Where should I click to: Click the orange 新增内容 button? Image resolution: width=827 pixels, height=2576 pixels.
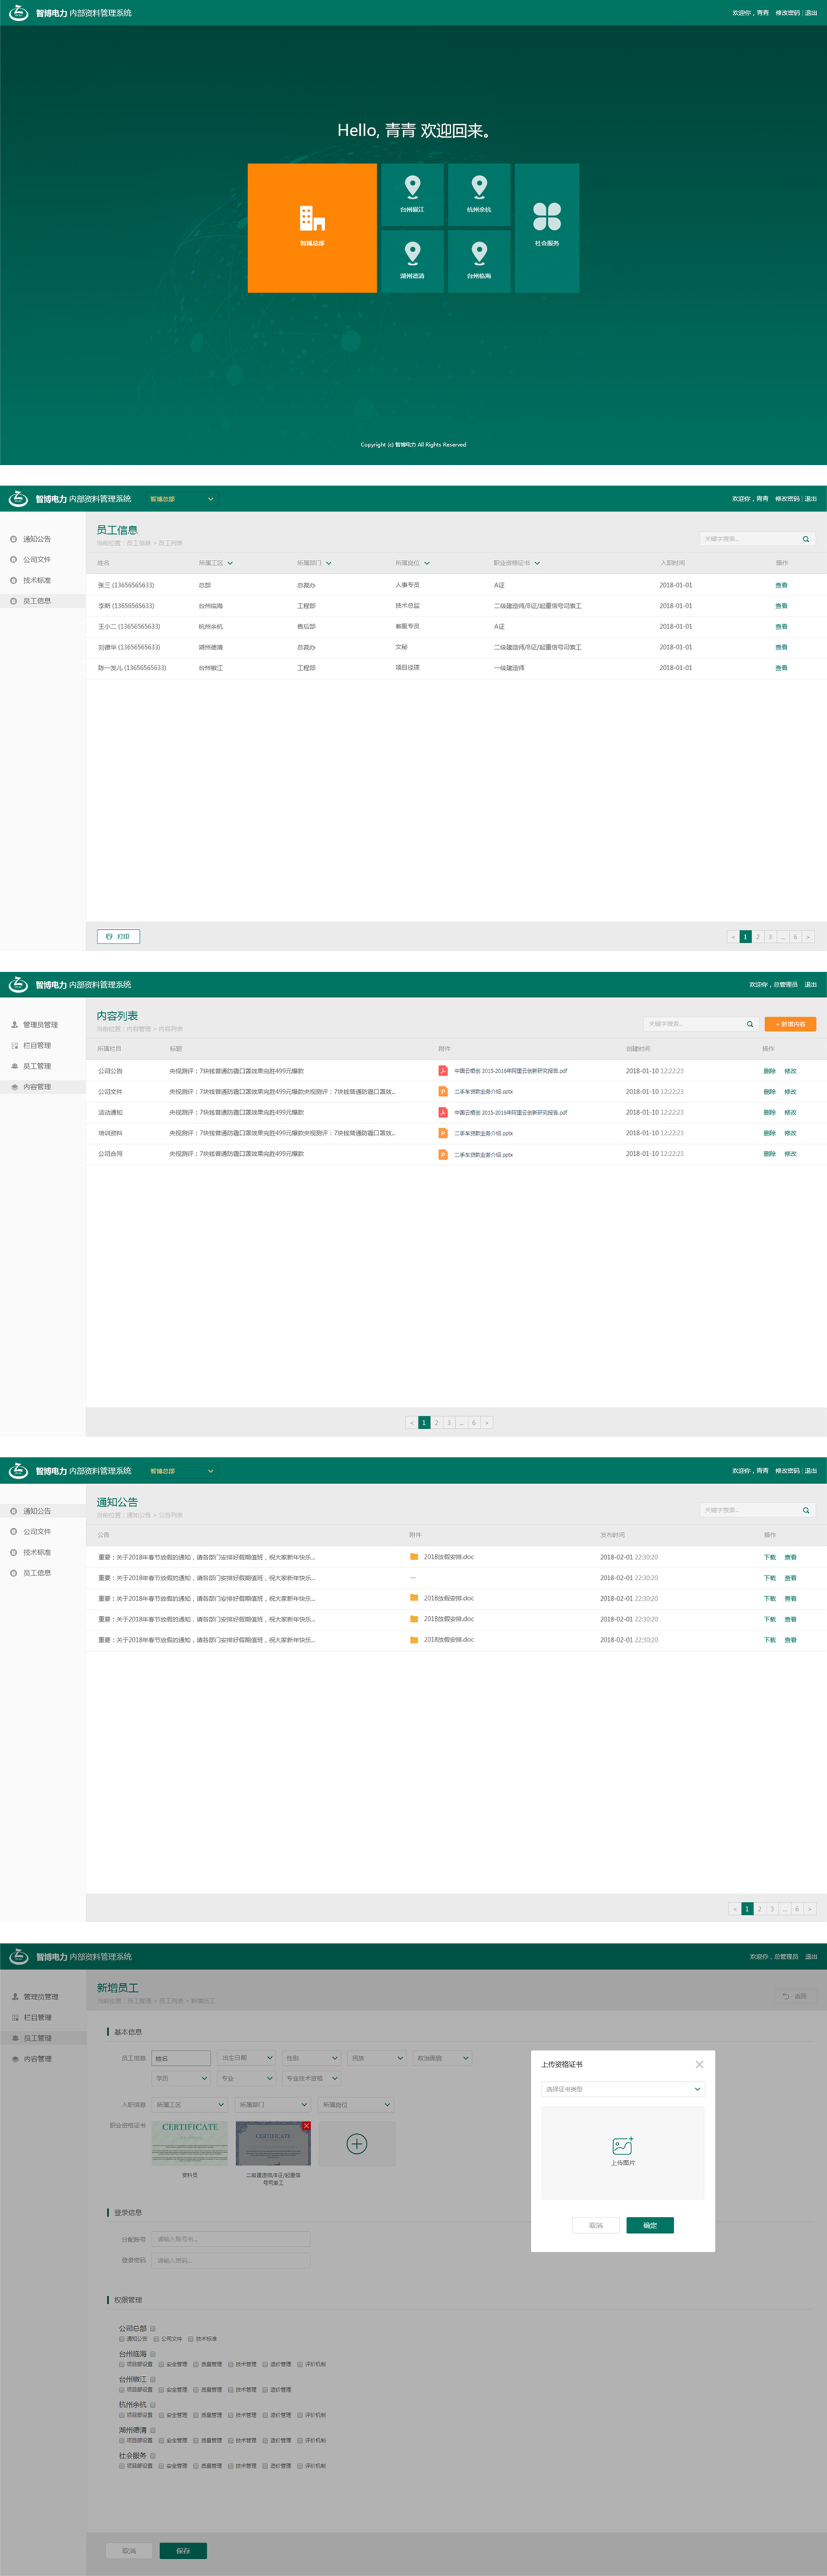coord(790,1024)
